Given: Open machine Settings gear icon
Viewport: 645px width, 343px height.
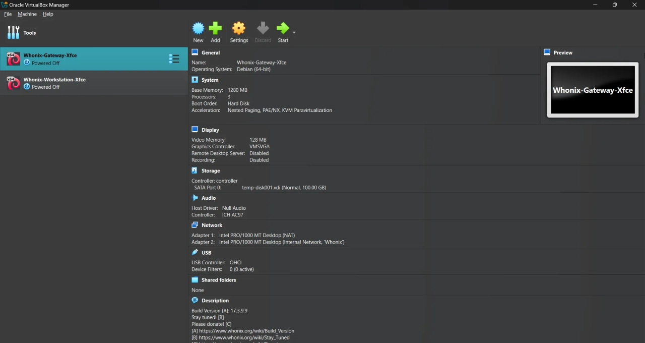Looking at the screenshot, I should tap(239, 28).
